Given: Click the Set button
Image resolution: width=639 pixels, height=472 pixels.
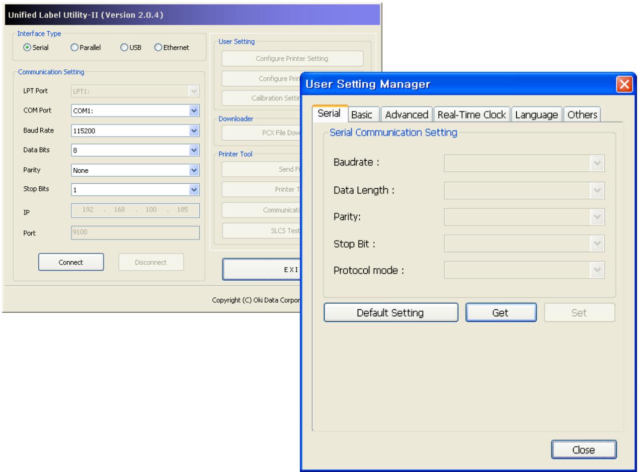Looking at the screenshot, I should click(x=580, y=312).
